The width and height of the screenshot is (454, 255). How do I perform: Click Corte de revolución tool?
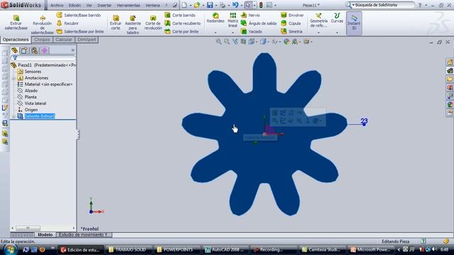point(153,23)
